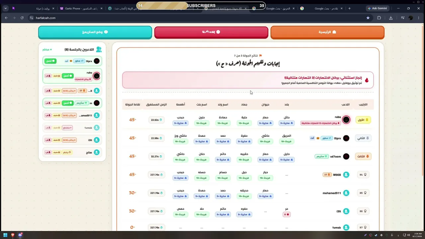Click 0iprx's time value 22.58s
Screen dimensions: 425x239
156,138
